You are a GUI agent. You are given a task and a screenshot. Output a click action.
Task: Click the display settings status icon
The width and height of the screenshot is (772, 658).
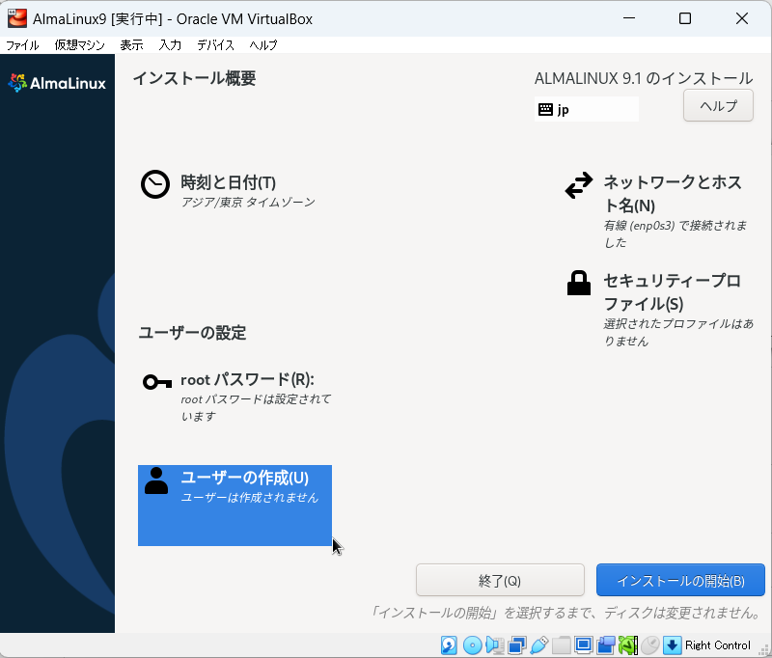point(584,645)
